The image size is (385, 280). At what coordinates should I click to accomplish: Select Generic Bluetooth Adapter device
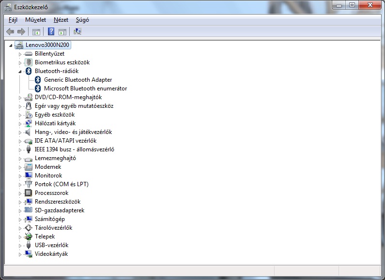(x=78, y=80)
